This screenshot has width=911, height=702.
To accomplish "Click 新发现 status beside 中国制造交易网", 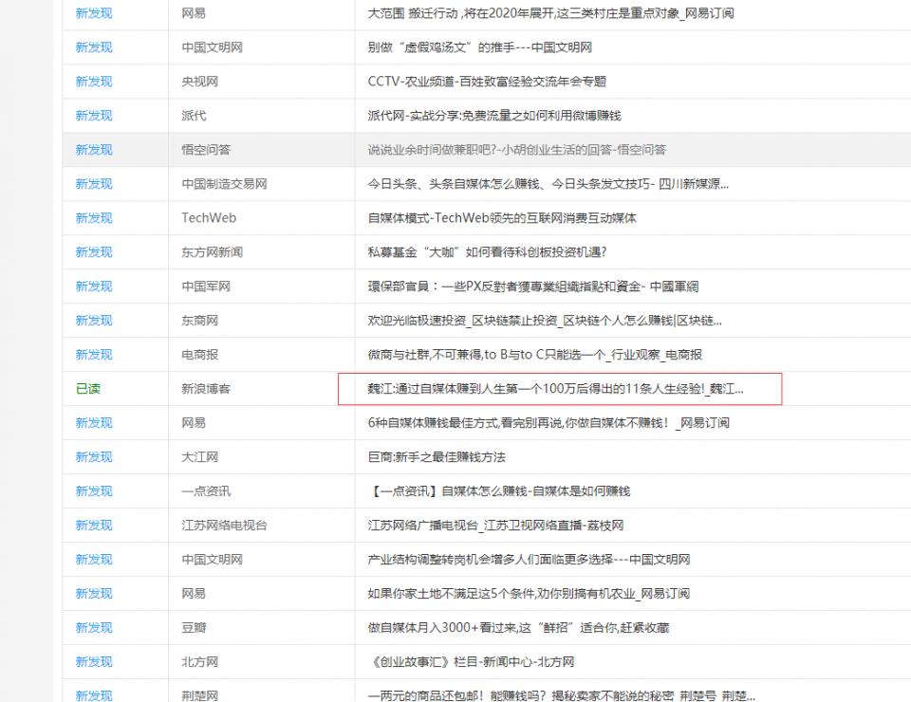I will pos(94,184).
